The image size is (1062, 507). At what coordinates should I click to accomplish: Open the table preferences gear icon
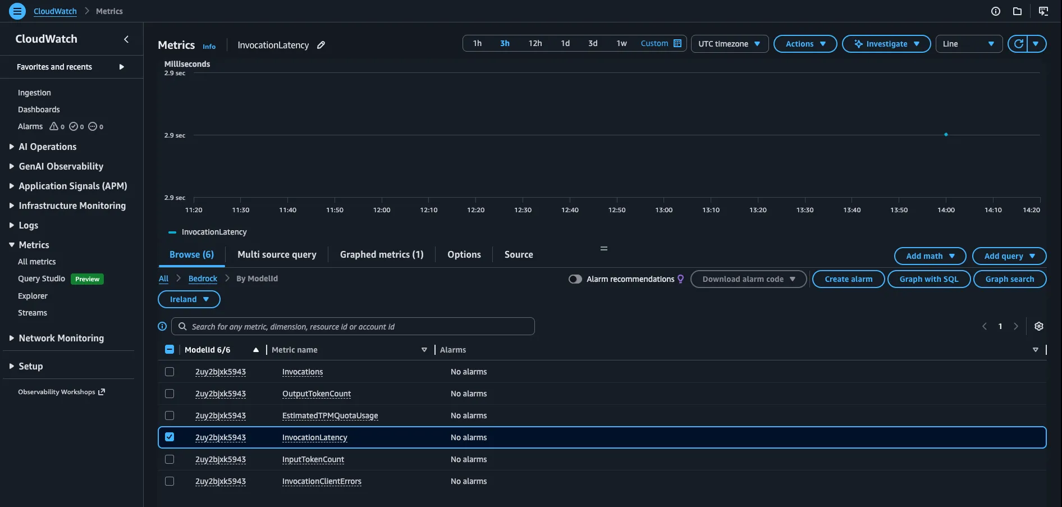point(1039,326)
